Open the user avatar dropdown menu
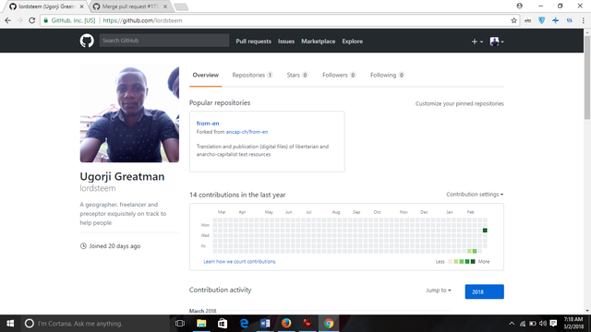 click(497, 41)
